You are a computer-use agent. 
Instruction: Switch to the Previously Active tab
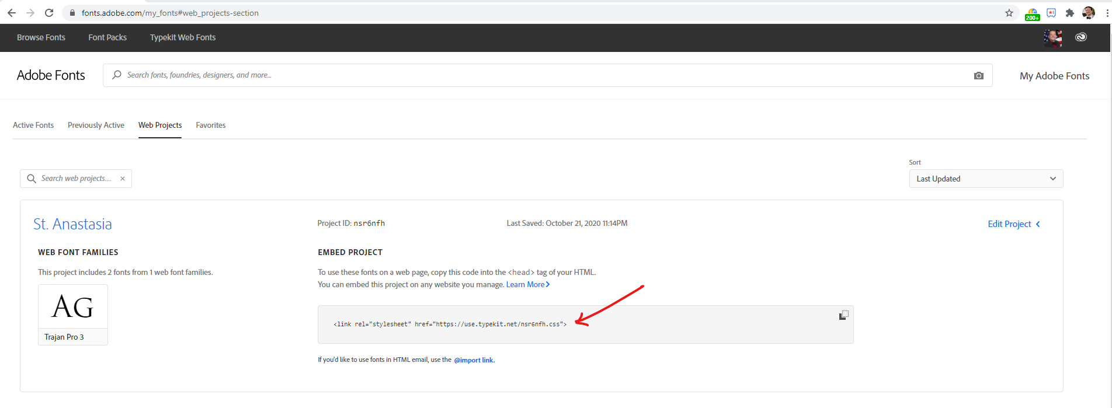click(96, 125)
